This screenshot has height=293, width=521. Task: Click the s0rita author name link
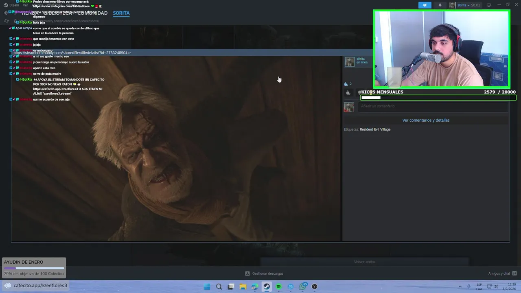(361, 59)
